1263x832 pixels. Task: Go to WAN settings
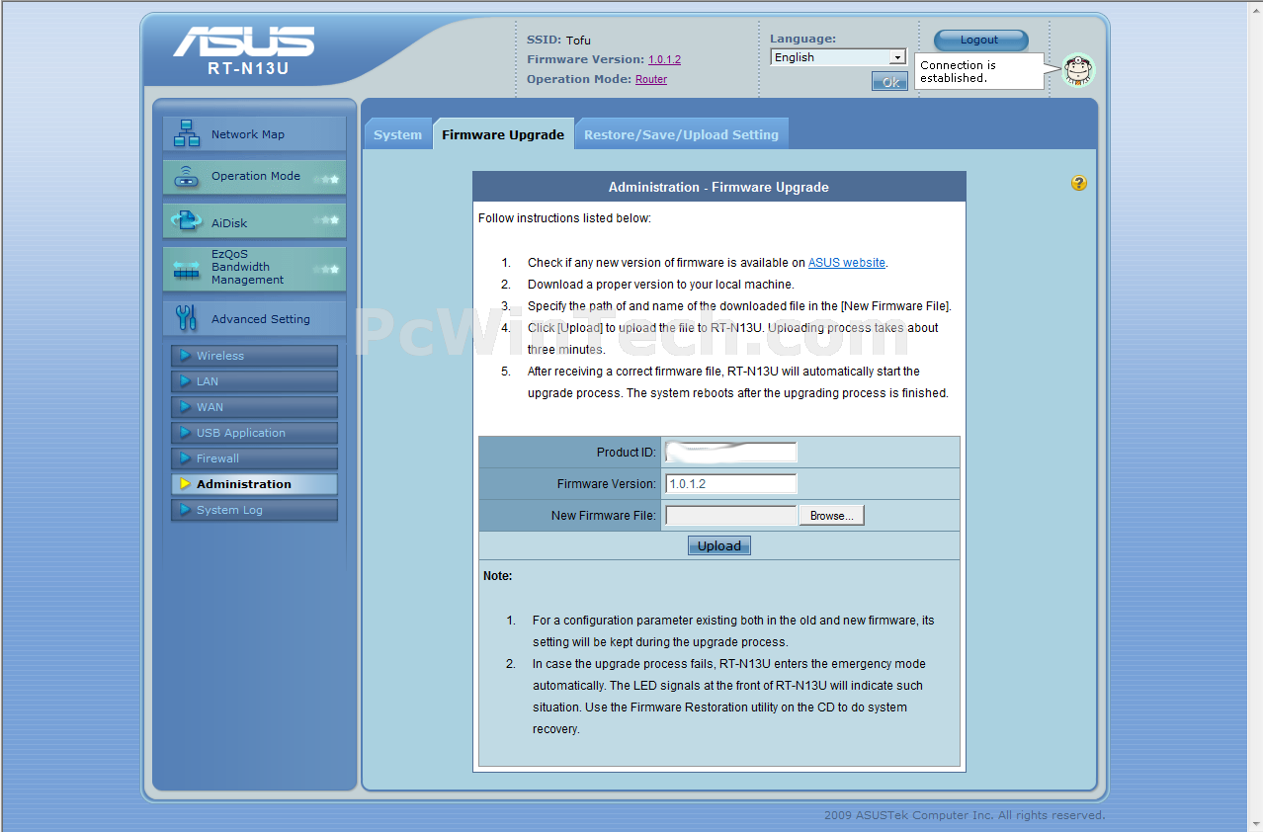pos(254,407)
